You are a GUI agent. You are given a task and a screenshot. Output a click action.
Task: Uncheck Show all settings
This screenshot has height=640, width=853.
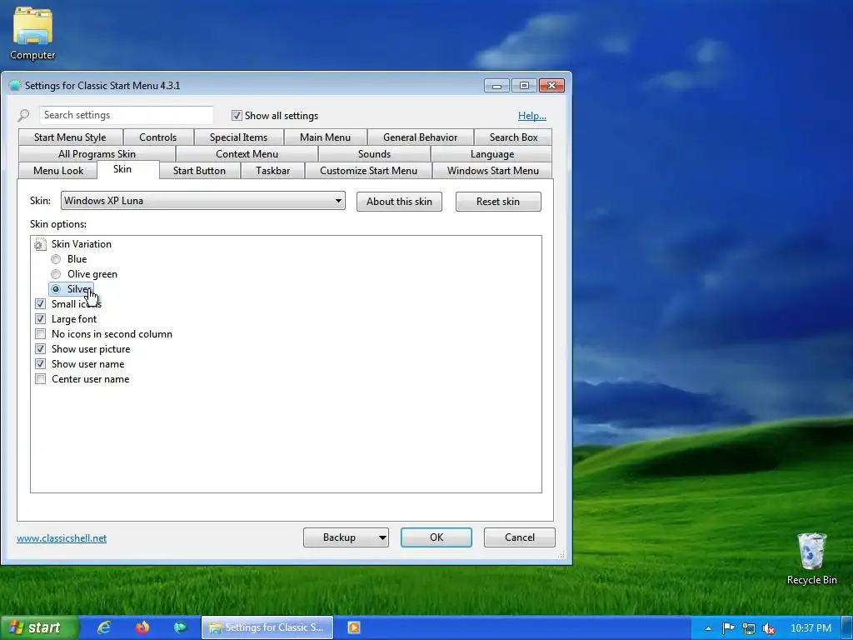coord(237,115)
